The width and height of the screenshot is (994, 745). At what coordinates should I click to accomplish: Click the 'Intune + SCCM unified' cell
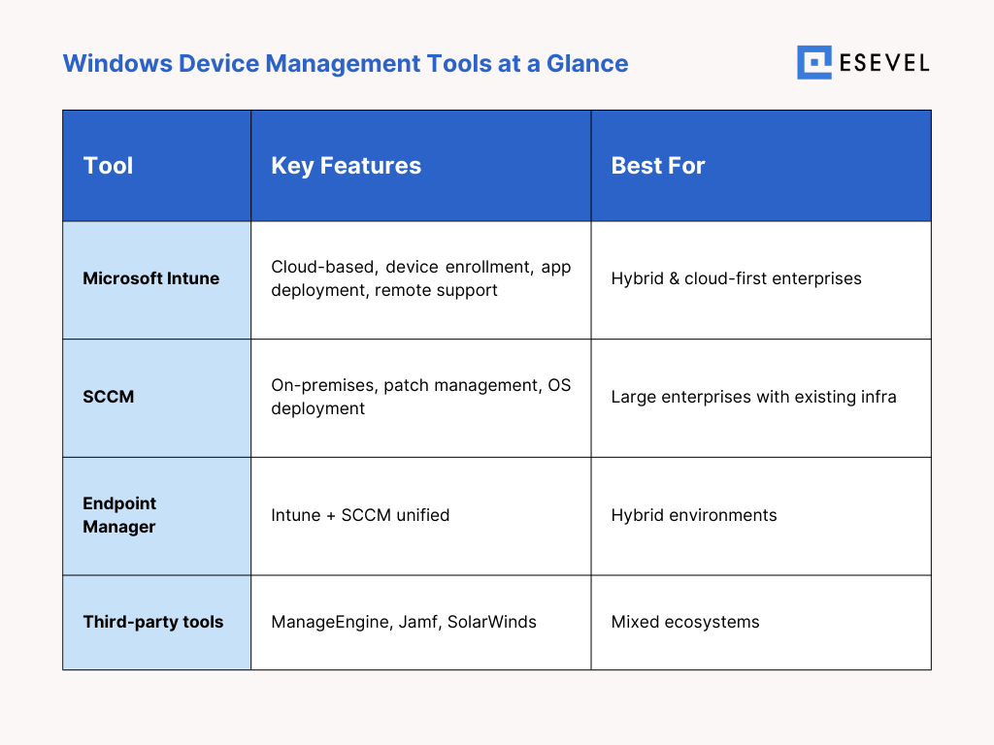coord(421,516)
